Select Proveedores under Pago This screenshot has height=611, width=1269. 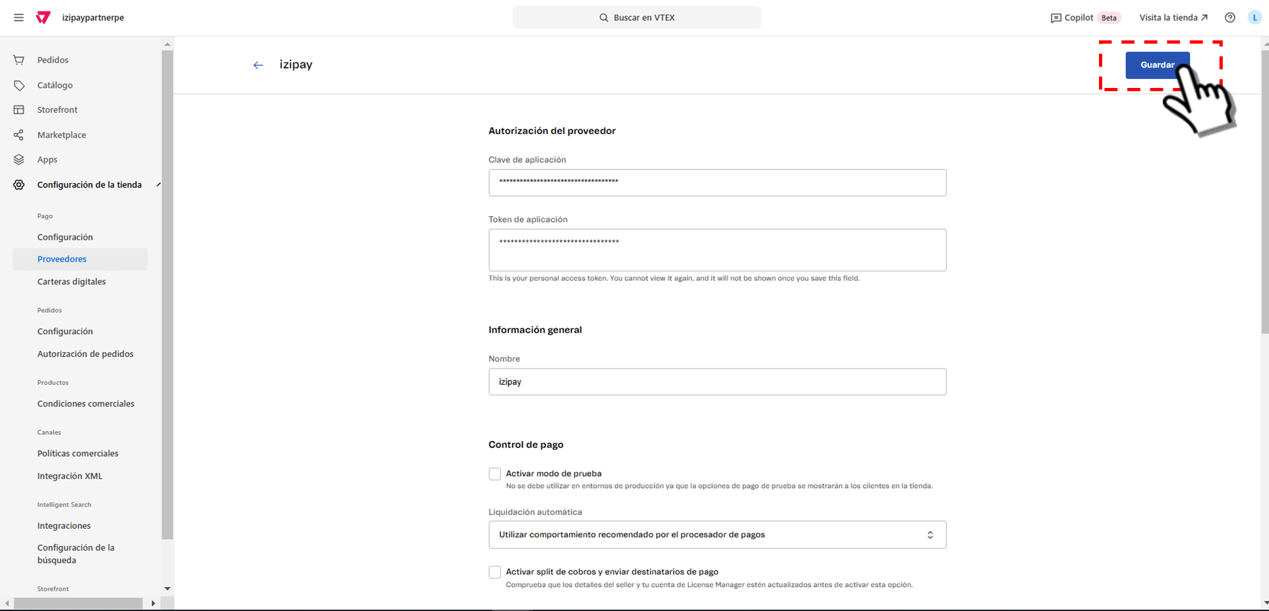[80, 259]
